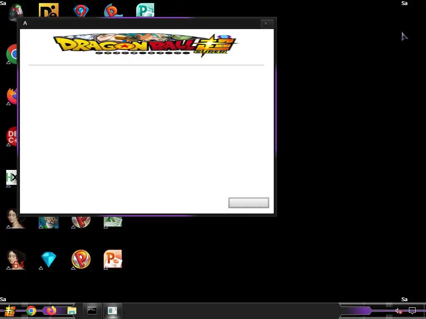This screenshot has width=426, height=319.
Task: Open the Google Chrome desktop shortcut
Action: pyautogui.click(x=12, y=54)
